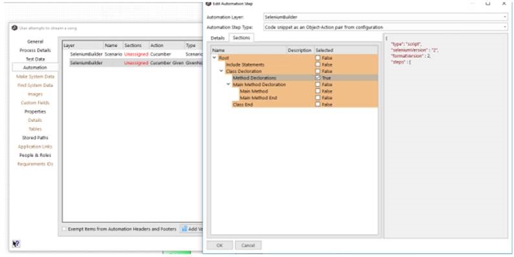Click Unassigned in the Scenario row
The width and height of the screenshot is (514, 257).
(136, 54)
